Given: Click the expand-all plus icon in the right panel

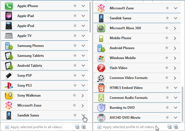Looking at the screenshot, I should click(176, 127).
